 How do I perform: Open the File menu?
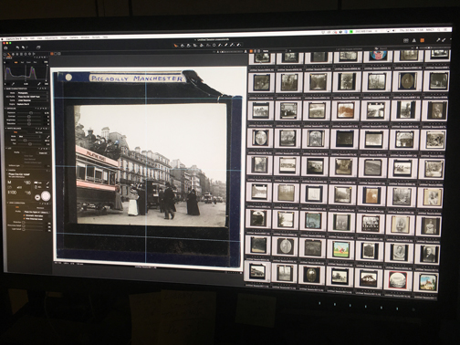pos(26,38)
